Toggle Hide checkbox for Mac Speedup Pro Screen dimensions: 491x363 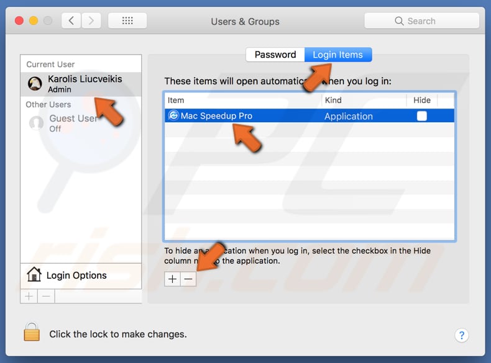[421, 116]
